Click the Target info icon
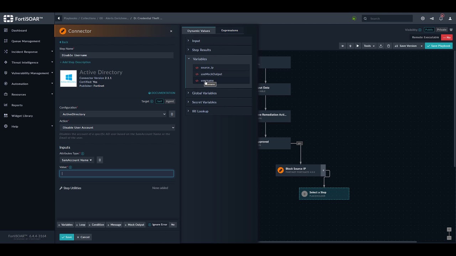456x256 pixels. point(152,101)
